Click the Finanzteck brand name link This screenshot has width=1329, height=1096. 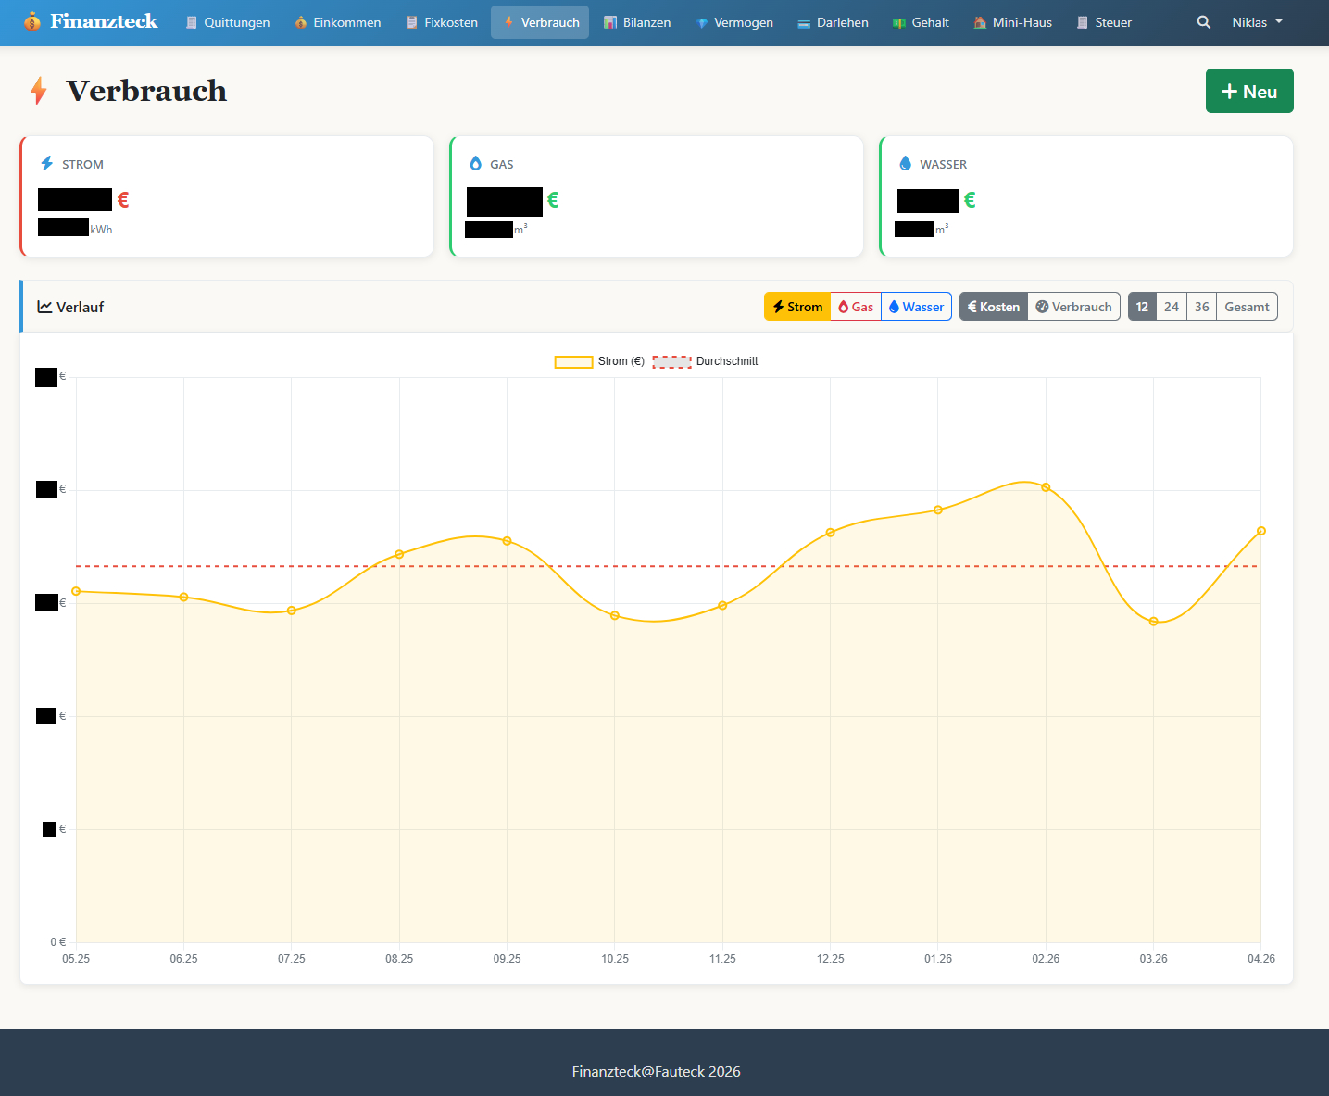pyautogui.click(x=104, y=21)
